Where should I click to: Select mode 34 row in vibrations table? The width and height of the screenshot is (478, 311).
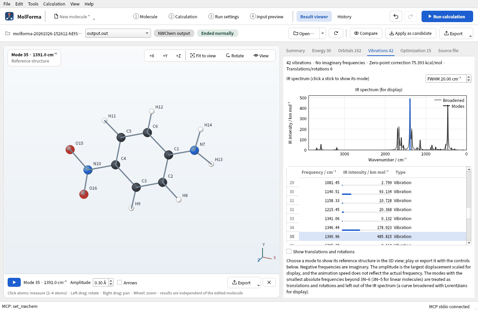376,227
